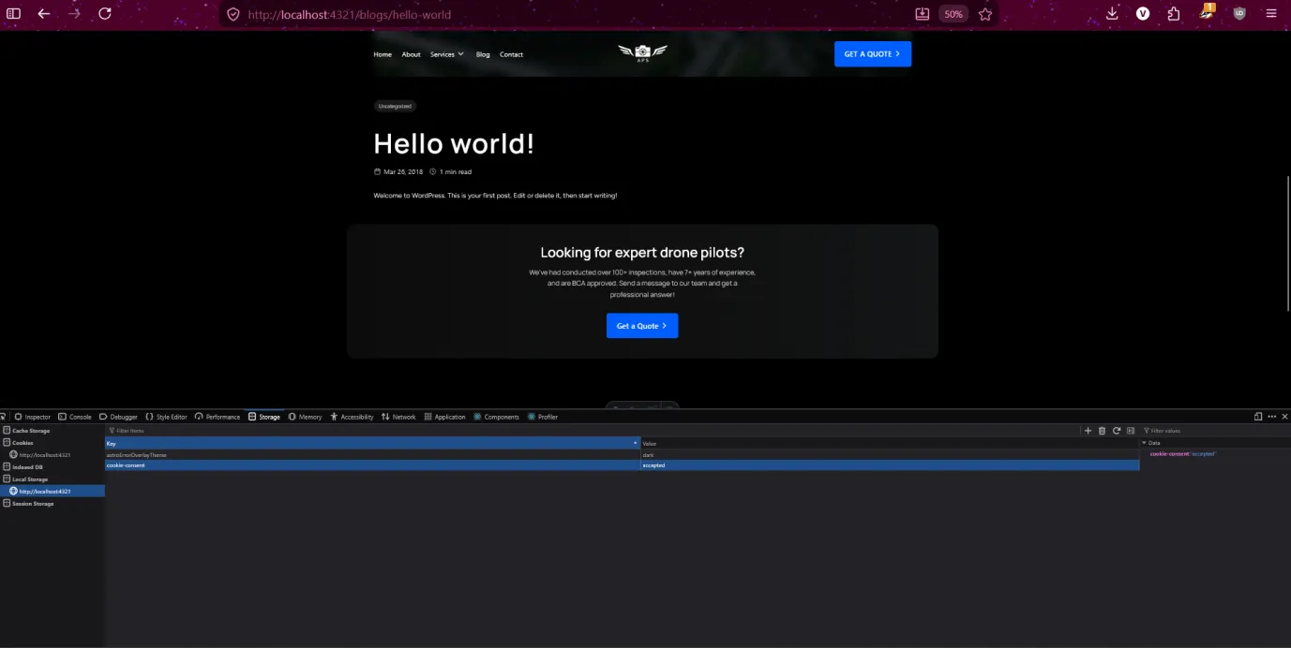Viewport: 1291px width, 648px height.
Task: Focus the Filter values field
Action: coord(1214,431)
